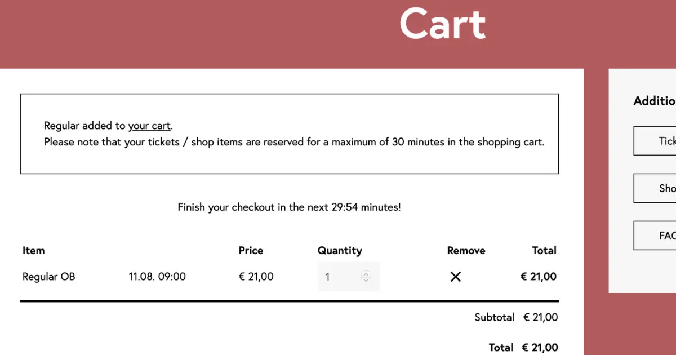This screenshot has width=676, height=355.
Task: Click the quantity input field showing 1
Action: 349,277
